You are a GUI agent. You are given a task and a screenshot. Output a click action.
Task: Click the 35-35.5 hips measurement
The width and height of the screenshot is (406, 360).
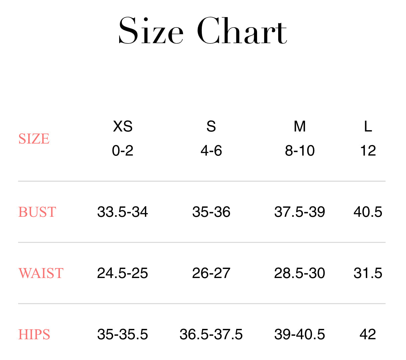pos(123,335)
